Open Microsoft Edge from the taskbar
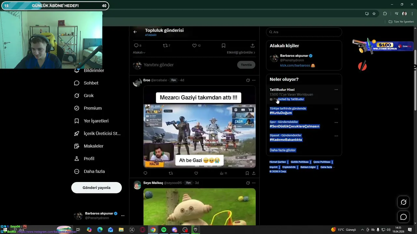Viewport: 417px width, 234px height. (x=100, y=230)
